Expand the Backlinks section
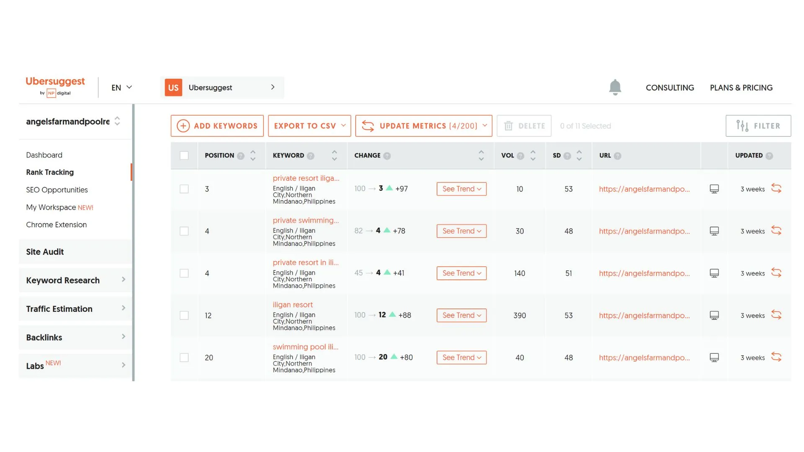 click(75, 337)
